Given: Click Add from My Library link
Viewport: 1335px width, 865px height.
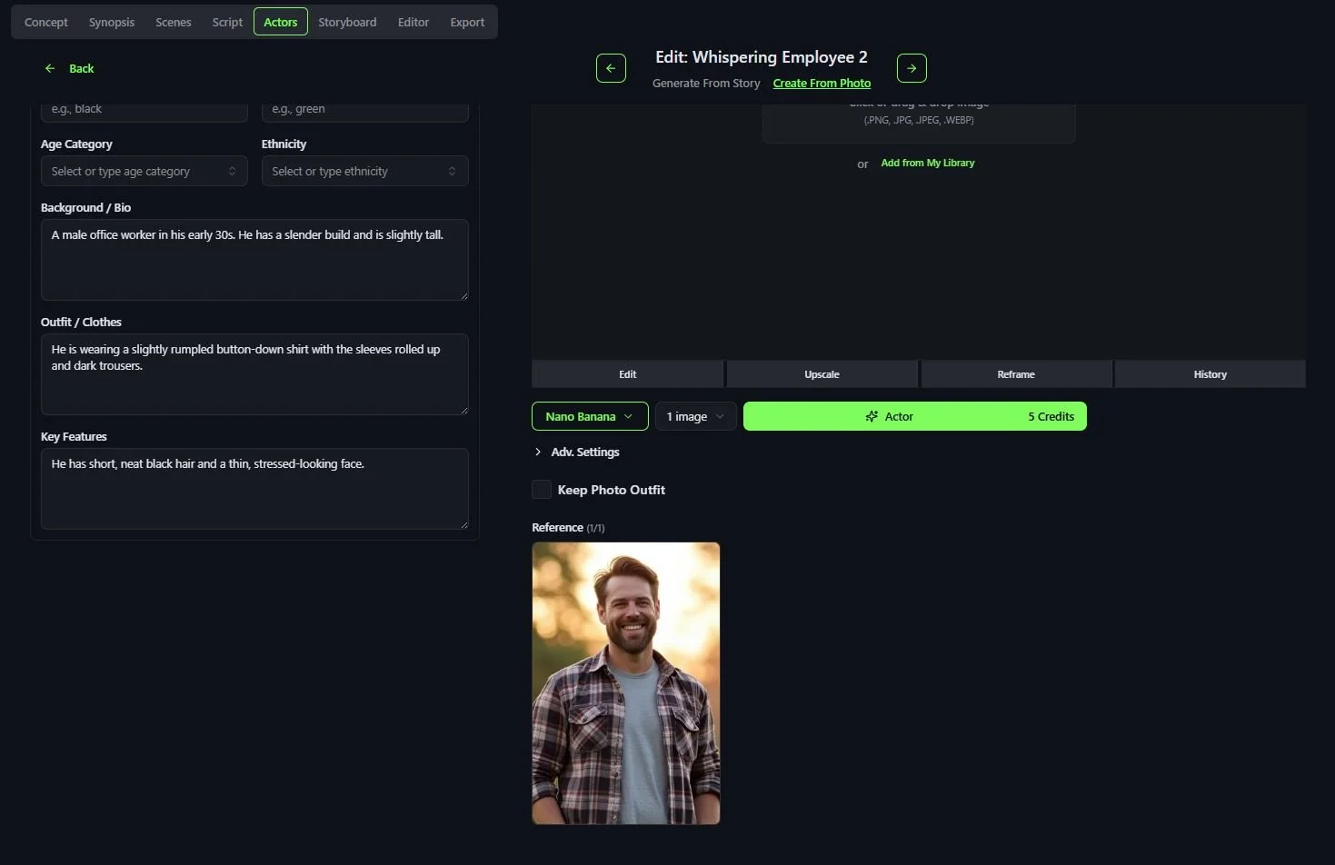Looking at the screenshot, I should pos(928,163).
